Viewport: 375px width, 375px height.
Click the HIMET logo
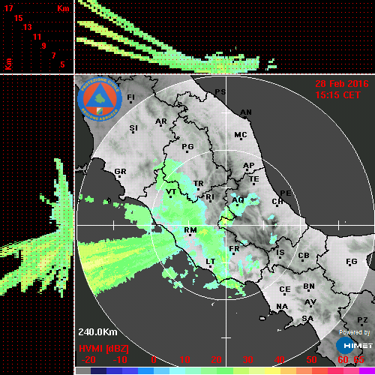(x=355, y=346)
